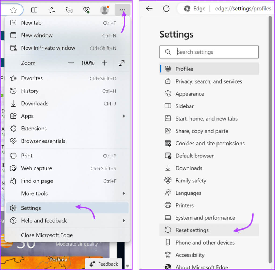Open Extensions menu entry
Screen dimensions: 275x270
[67, 129]
